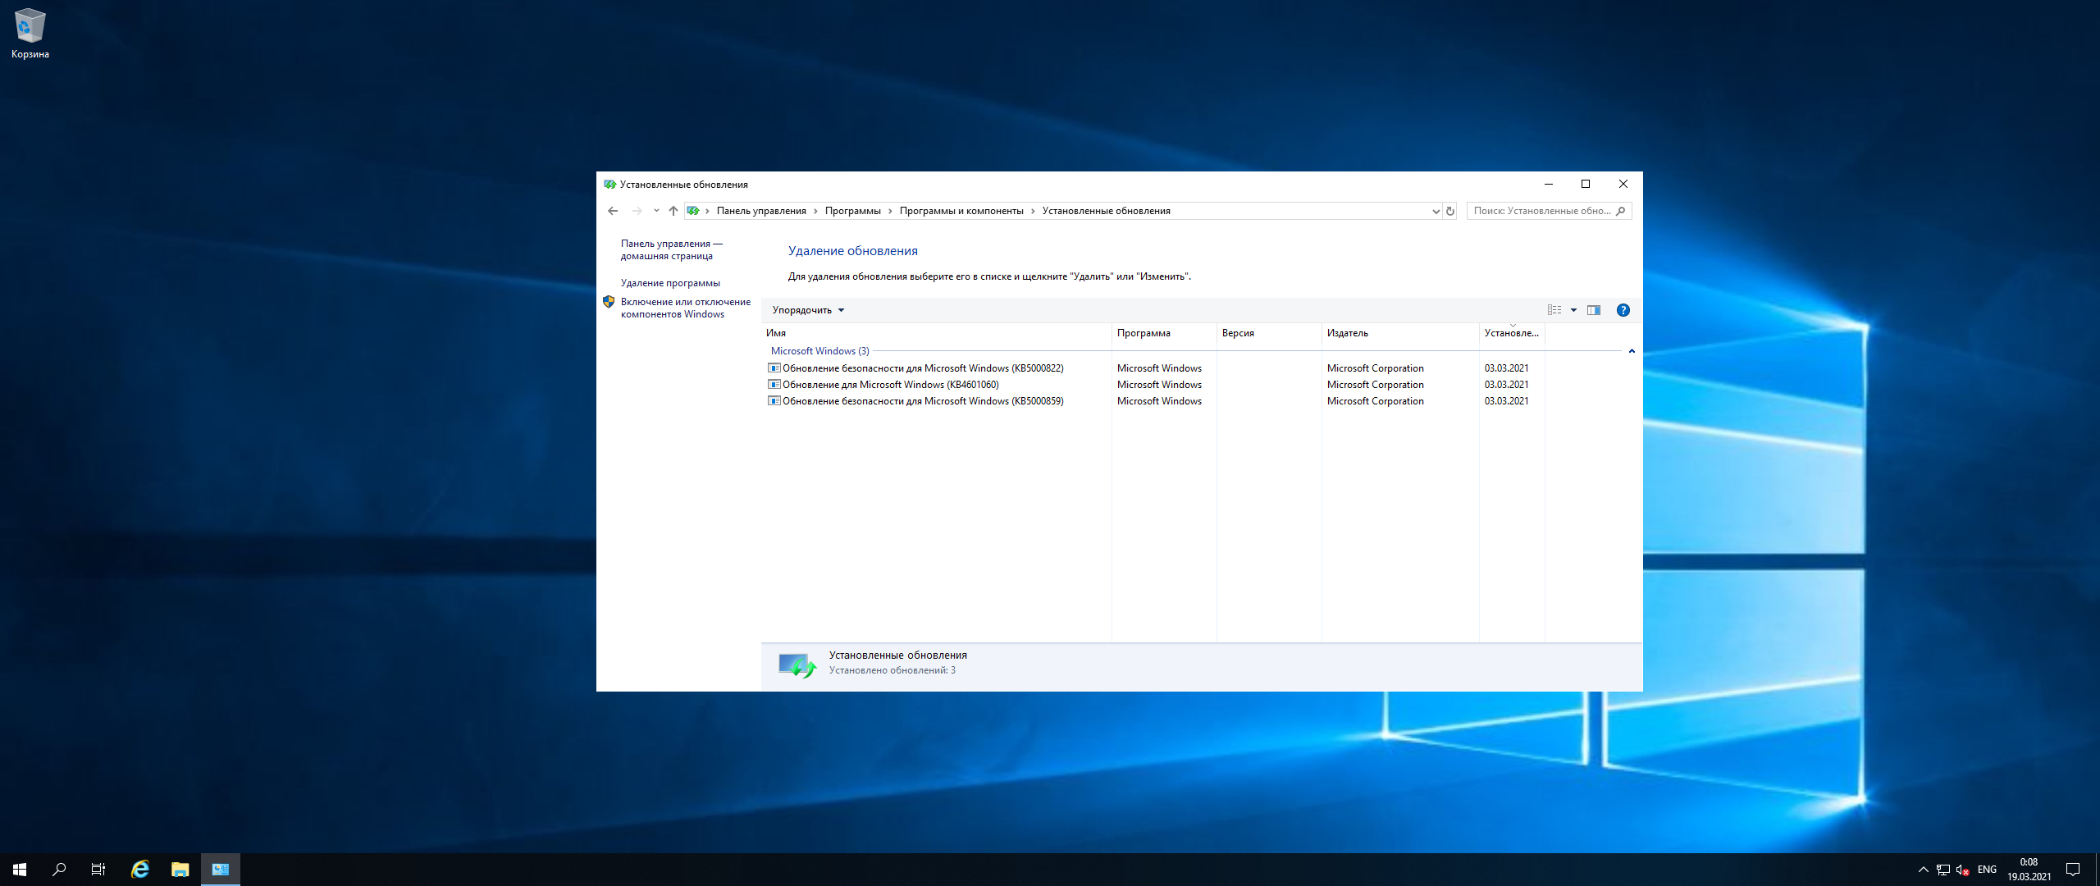Screen dimensions: 2100x886
Task: Click the shield icon beside Windows components
Action: coord(609,302)
